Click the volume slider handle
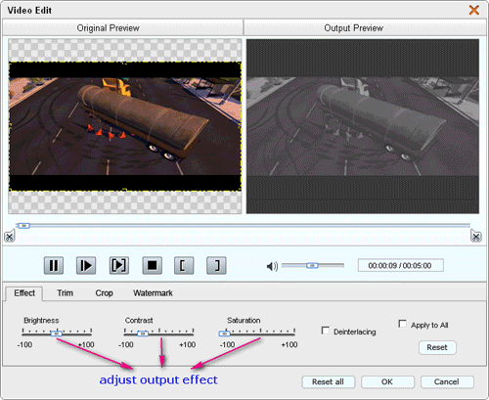Image resolution: width=489 pixels, height=400 pixels. [312, 266]
